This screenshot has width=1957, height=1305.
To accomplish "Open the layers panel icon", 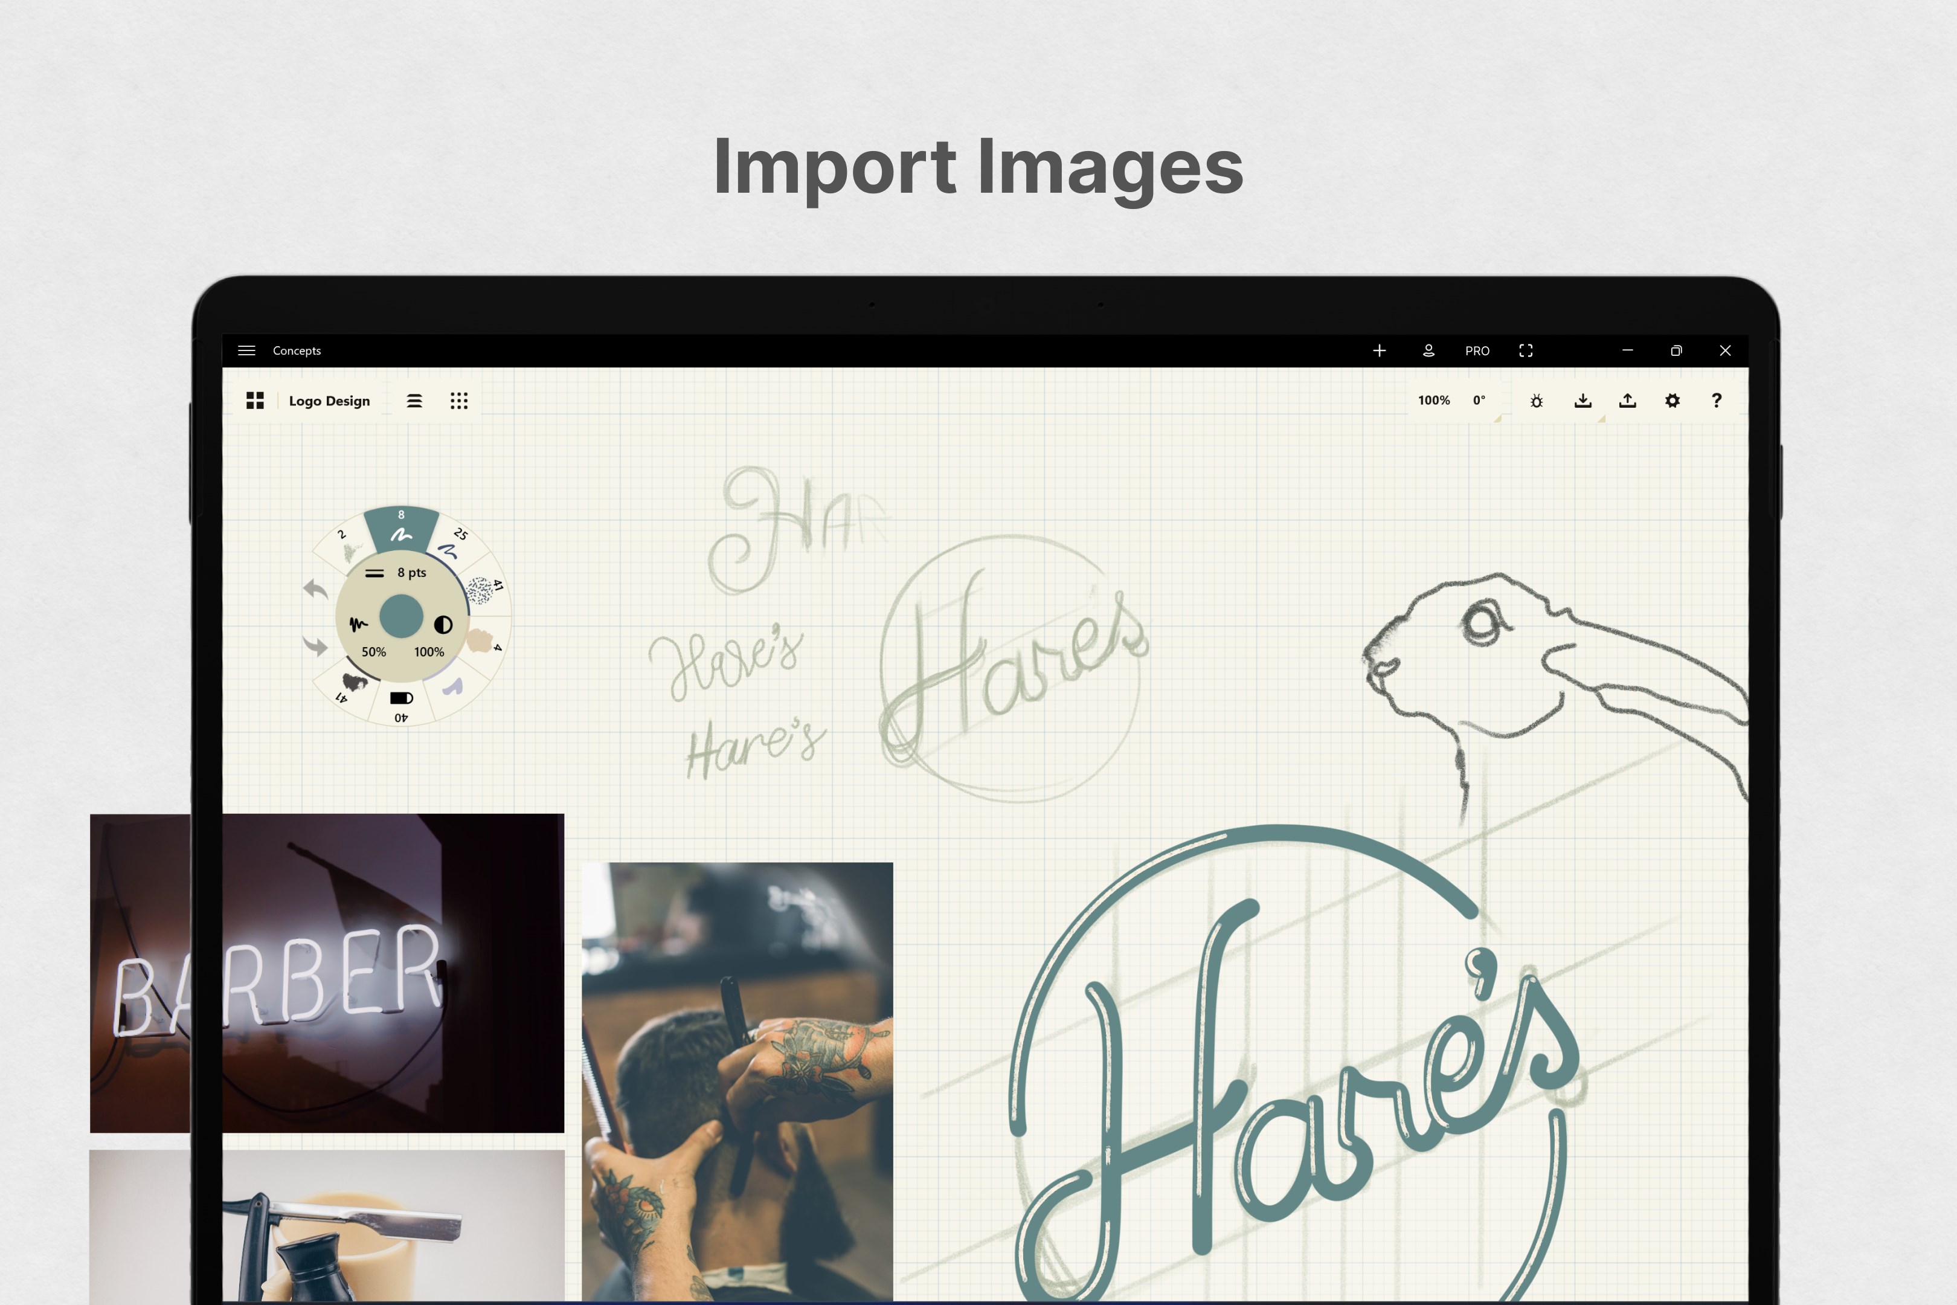I will (414, 401).
